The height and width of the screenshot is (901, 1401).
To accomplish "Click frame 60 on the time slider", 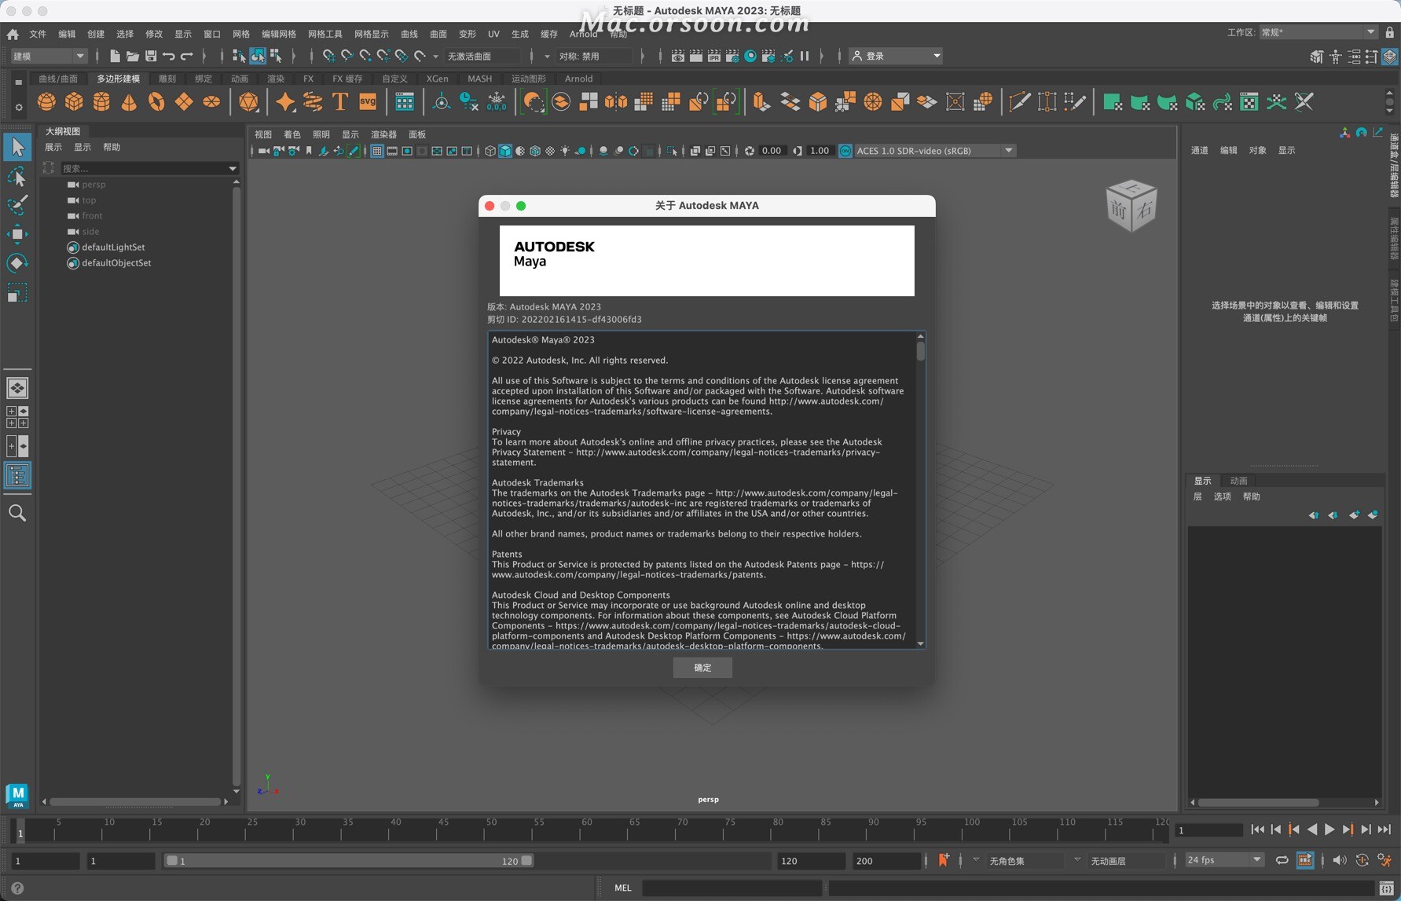I will pos(587,830).
